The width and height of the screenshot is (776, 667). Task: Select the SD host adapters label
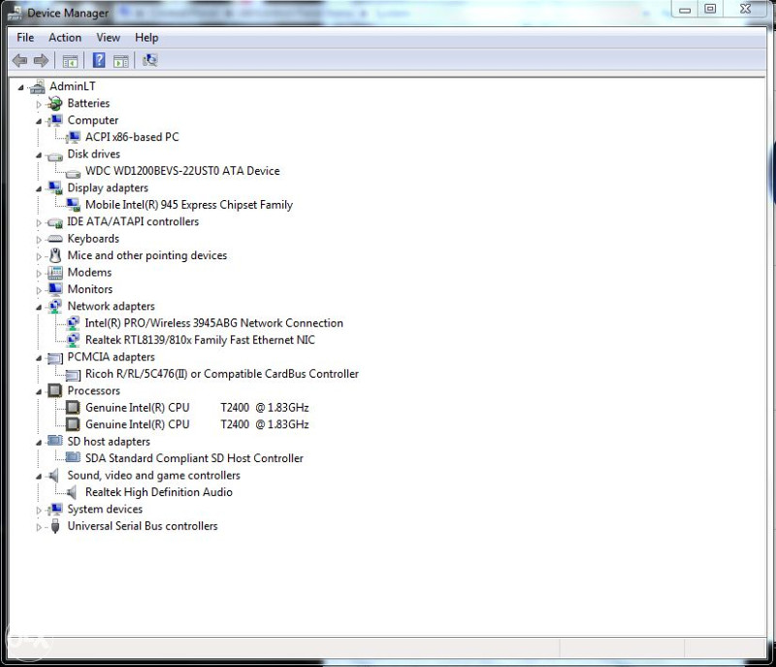tap(109, 441)
